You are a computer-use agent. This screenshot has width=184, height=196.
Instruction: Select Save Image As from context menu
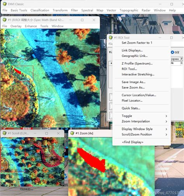click(134, 82)
